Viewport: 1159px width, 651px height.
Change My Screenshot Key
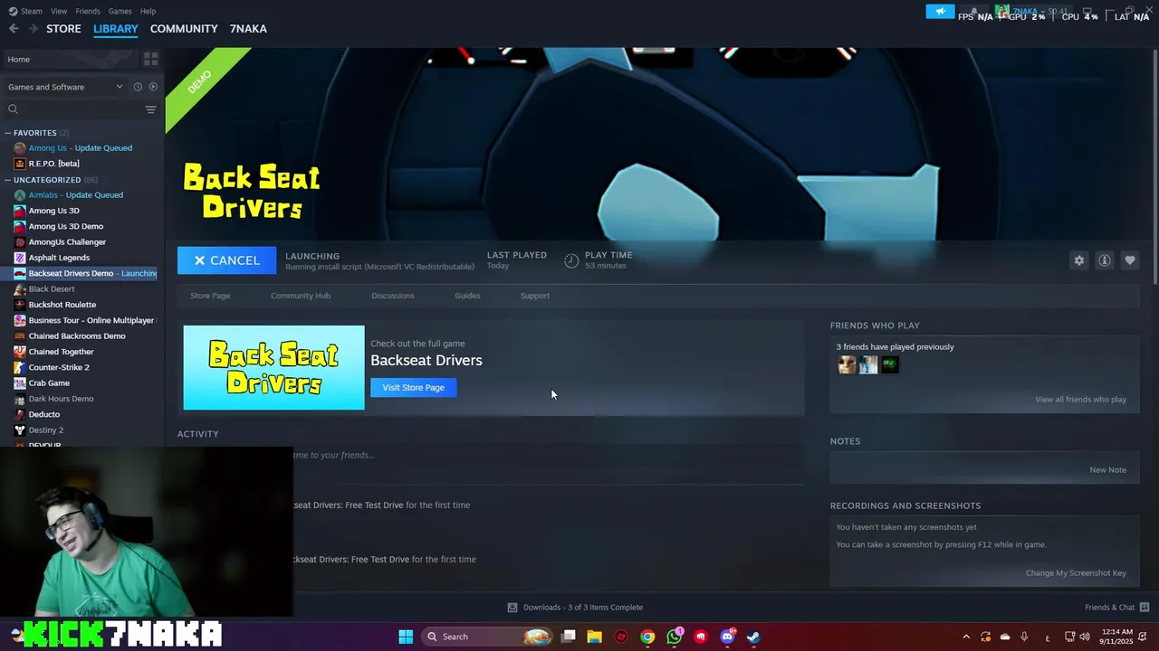click(1076, 573)
